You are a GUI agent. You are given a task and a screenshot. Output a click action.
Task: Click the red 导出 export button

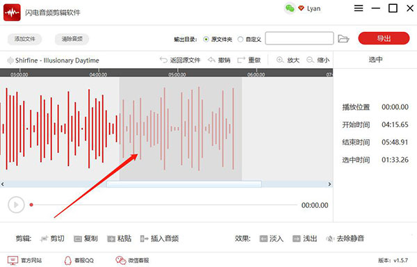point(384,38)
